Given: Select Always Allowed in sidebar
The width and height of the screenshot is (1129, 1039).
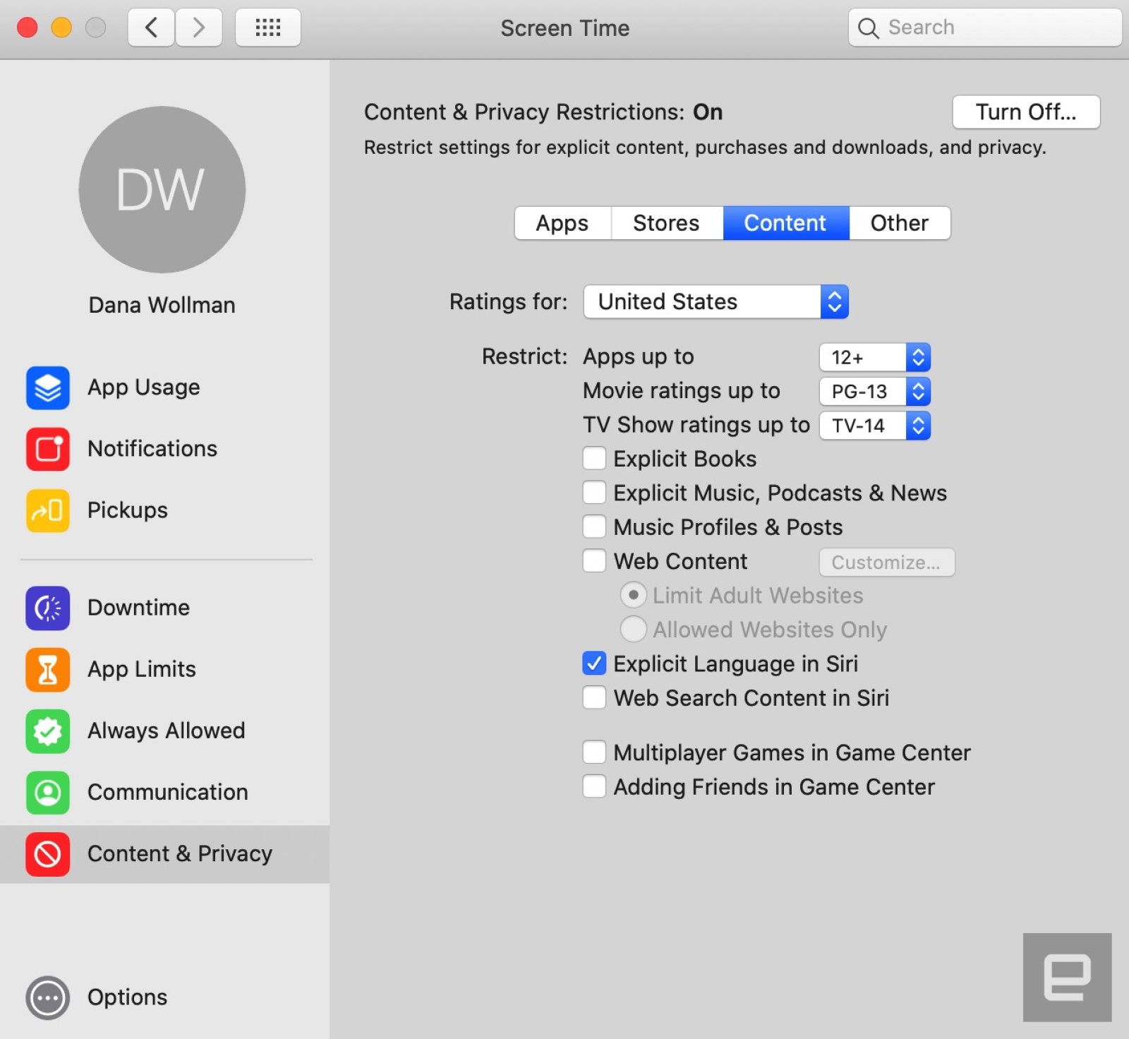Looking at the screenshot, I should coord(164,731).
